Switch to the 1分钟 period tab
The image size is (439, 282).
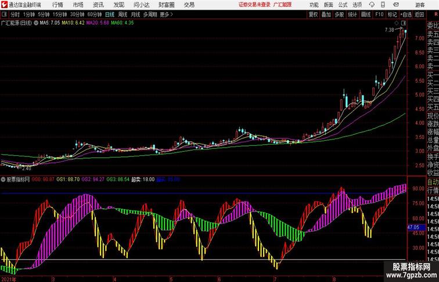[x=29, y=14]
